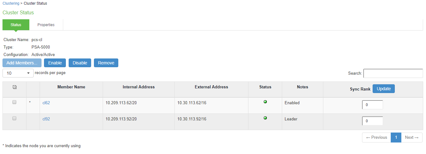Screen dimensions: 426x154
Task: Open the records per page dropdown
Action: [x=18, y=73]
